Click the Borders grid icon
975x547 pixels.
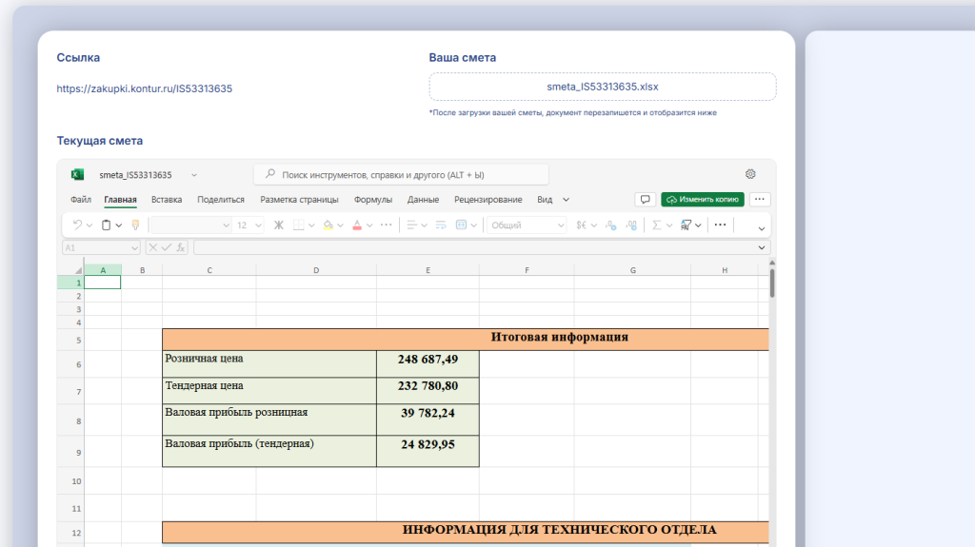(299, 225)
